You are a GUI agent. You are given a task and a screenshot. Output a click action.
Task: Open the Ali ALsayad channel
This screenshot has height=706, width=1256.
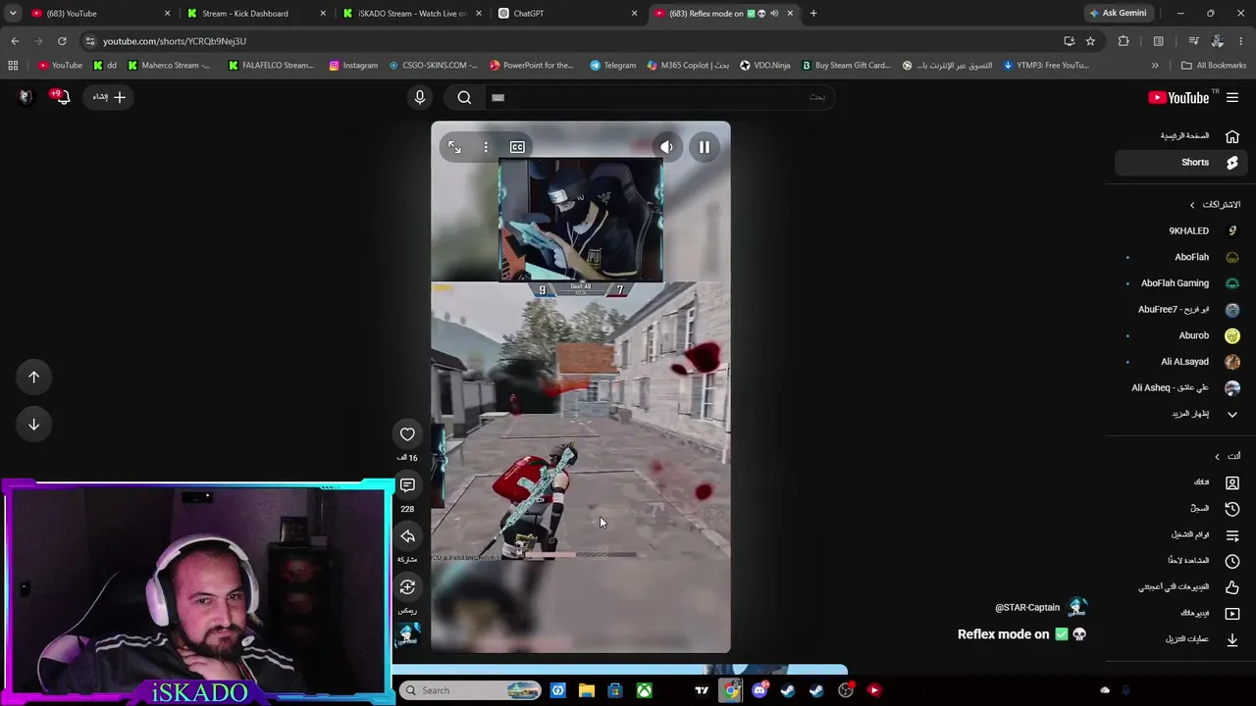tap(1179, 362)
